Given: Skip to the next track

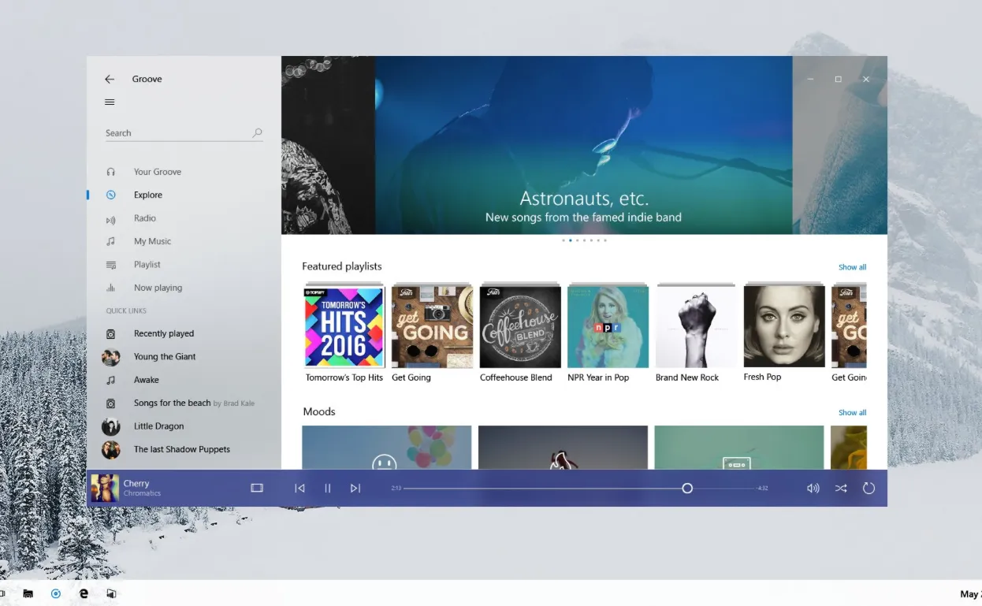Looking at the screenshot, I should tap(355, 489).
